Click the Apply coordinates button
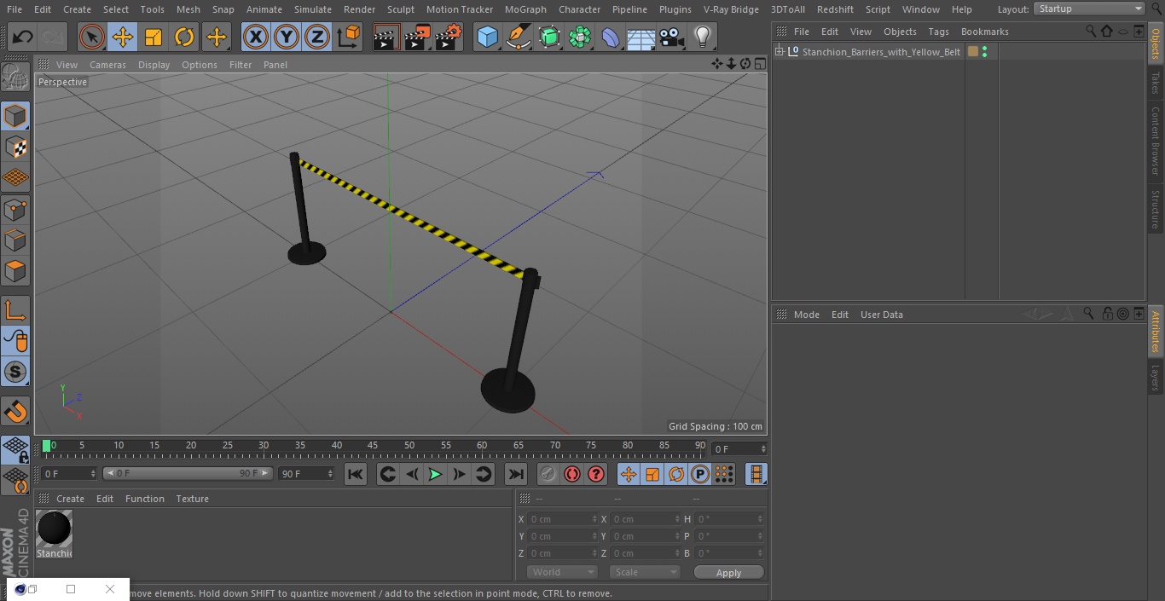Image resolution: width=1165 pixels, height=601 pixels. point(728,573)
